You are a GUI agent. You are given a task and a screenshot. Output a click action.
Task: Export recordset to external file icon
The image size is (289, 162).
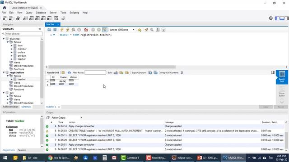150,73
